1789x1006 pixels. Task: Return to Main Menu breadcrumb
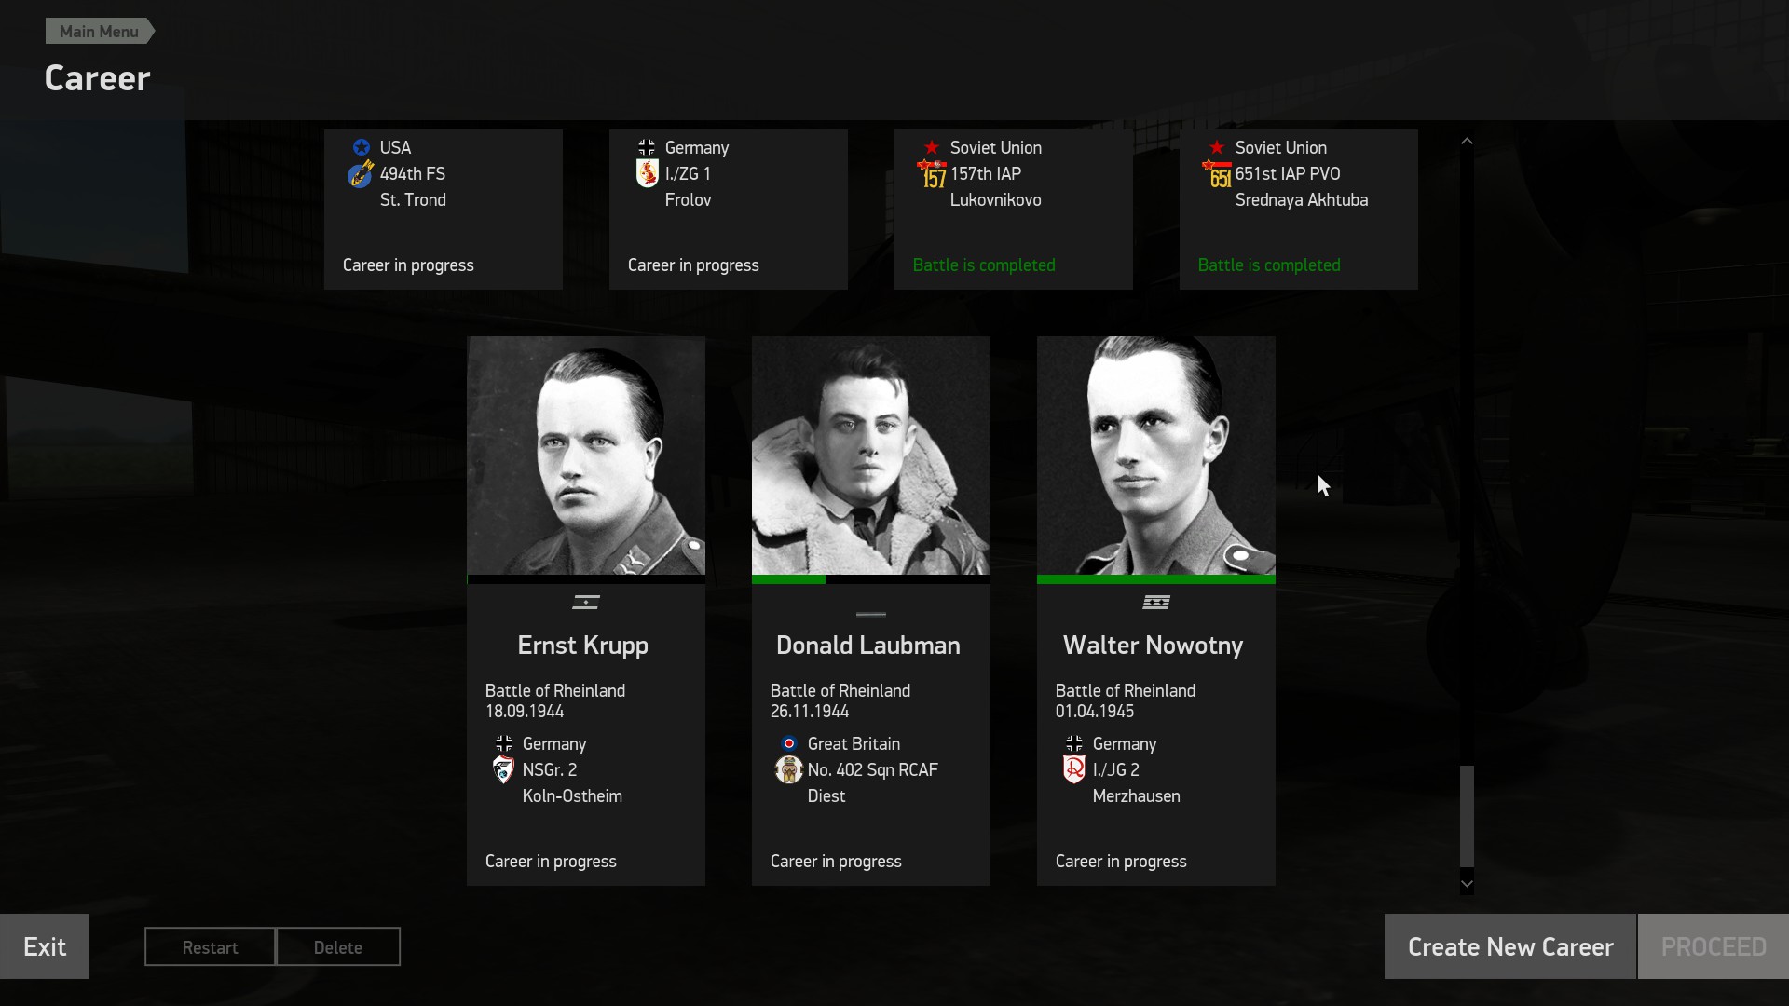(100, 31)
